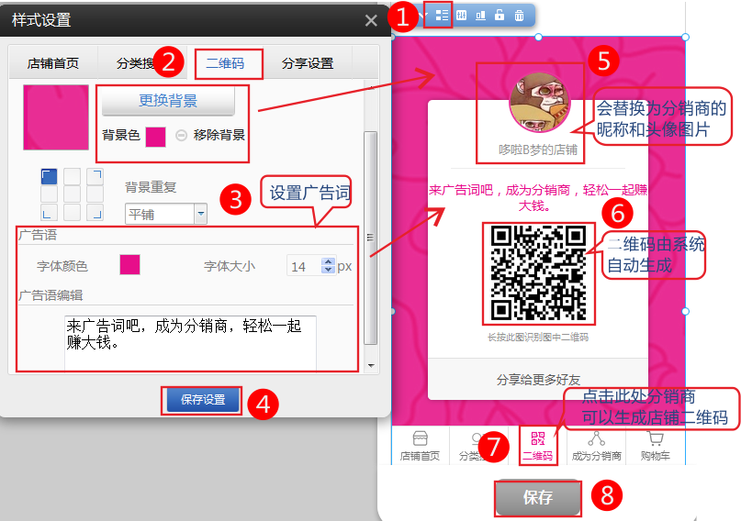Click the trash delete icon in toolbar
Viewport: 741px width, 521px height.
point(520,16)
